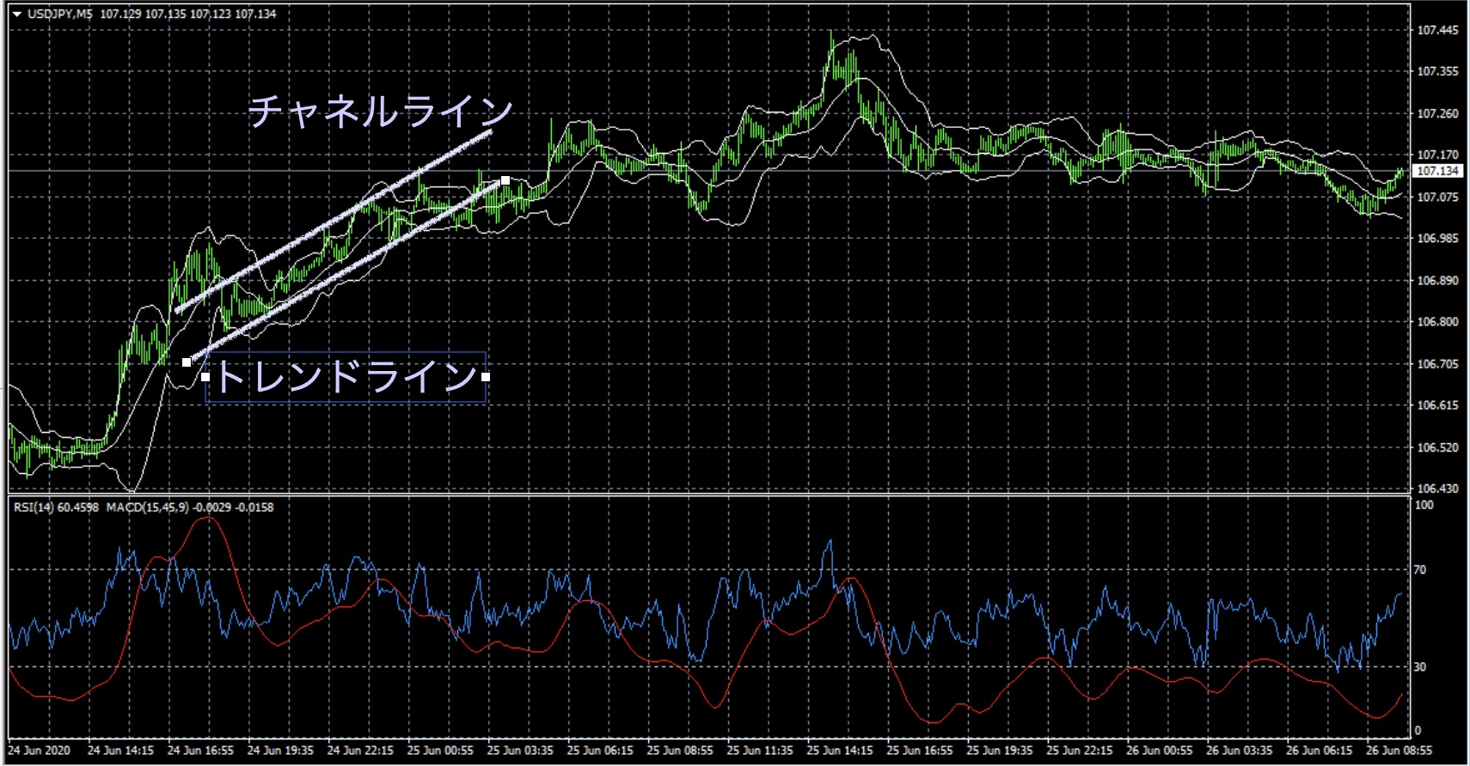The image size is (1470, 766).
Task: Click the 26 Jun 00:55 time label
Action: click(1160, 751)
